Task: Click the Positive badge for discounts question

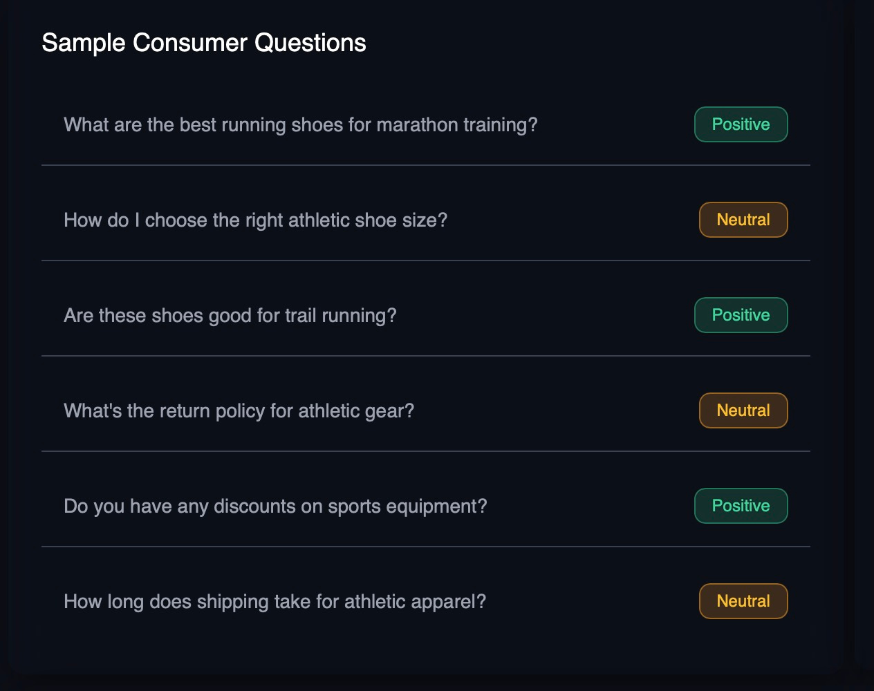Action: [x=741, y=506]
